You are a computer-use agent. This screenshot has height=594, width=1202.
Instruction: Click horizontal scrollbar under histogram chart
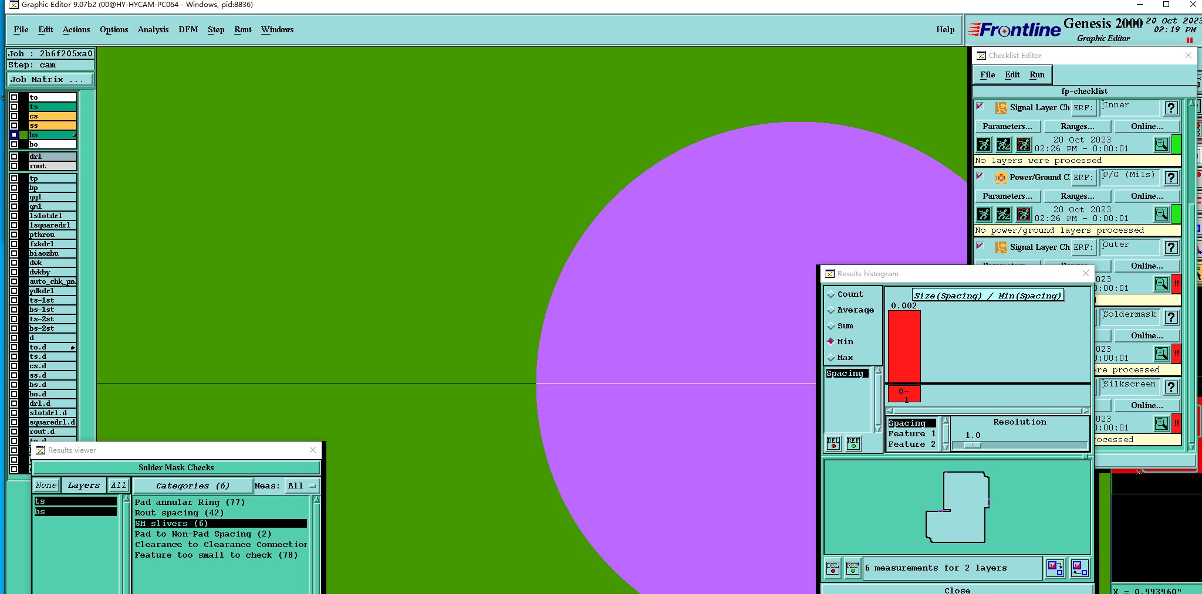pos(988,410)
